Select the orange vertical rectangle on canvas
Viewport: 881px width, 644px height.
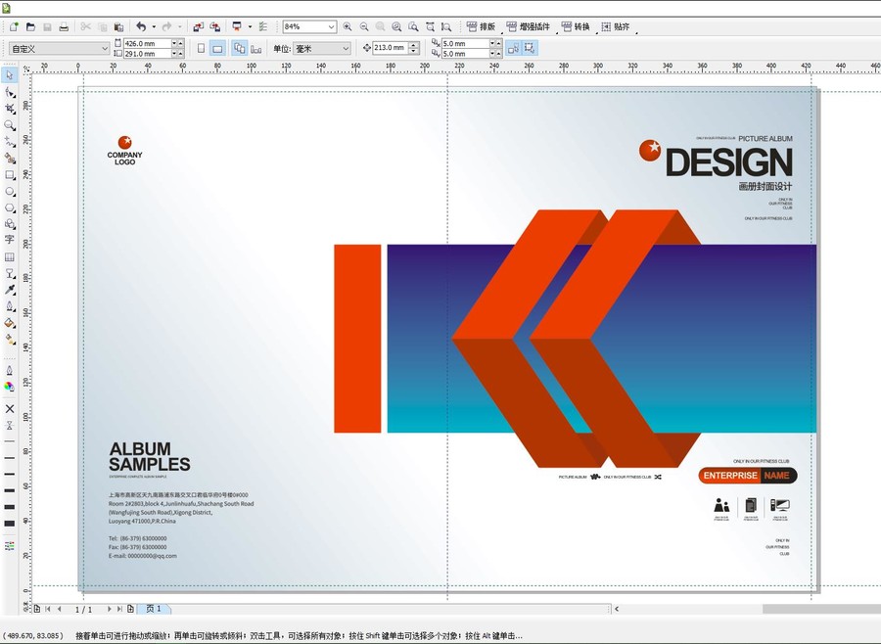coord(357,339)
